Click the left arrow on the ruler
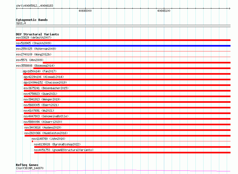The image size is (238, 174). pos(17,9)
